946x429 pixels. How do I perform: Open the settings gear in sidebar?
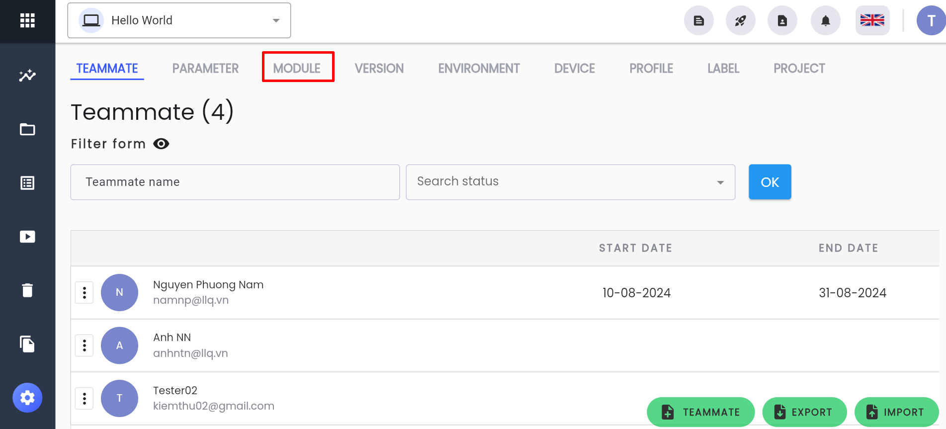point(27,398)
